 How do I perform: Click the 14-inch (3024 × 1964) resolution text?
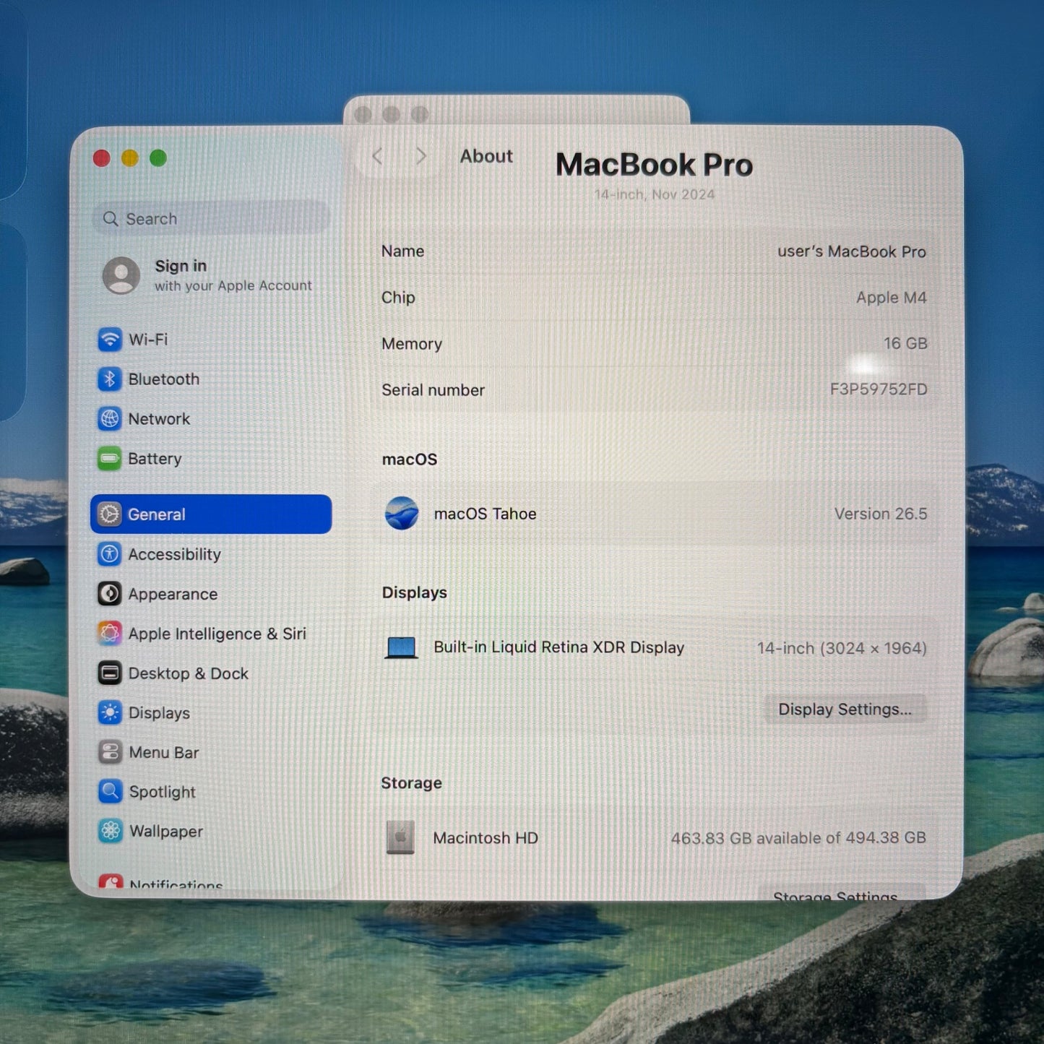point(842,648)
